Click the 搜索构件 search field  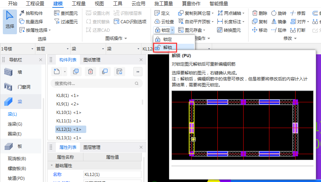click(97, 83)
